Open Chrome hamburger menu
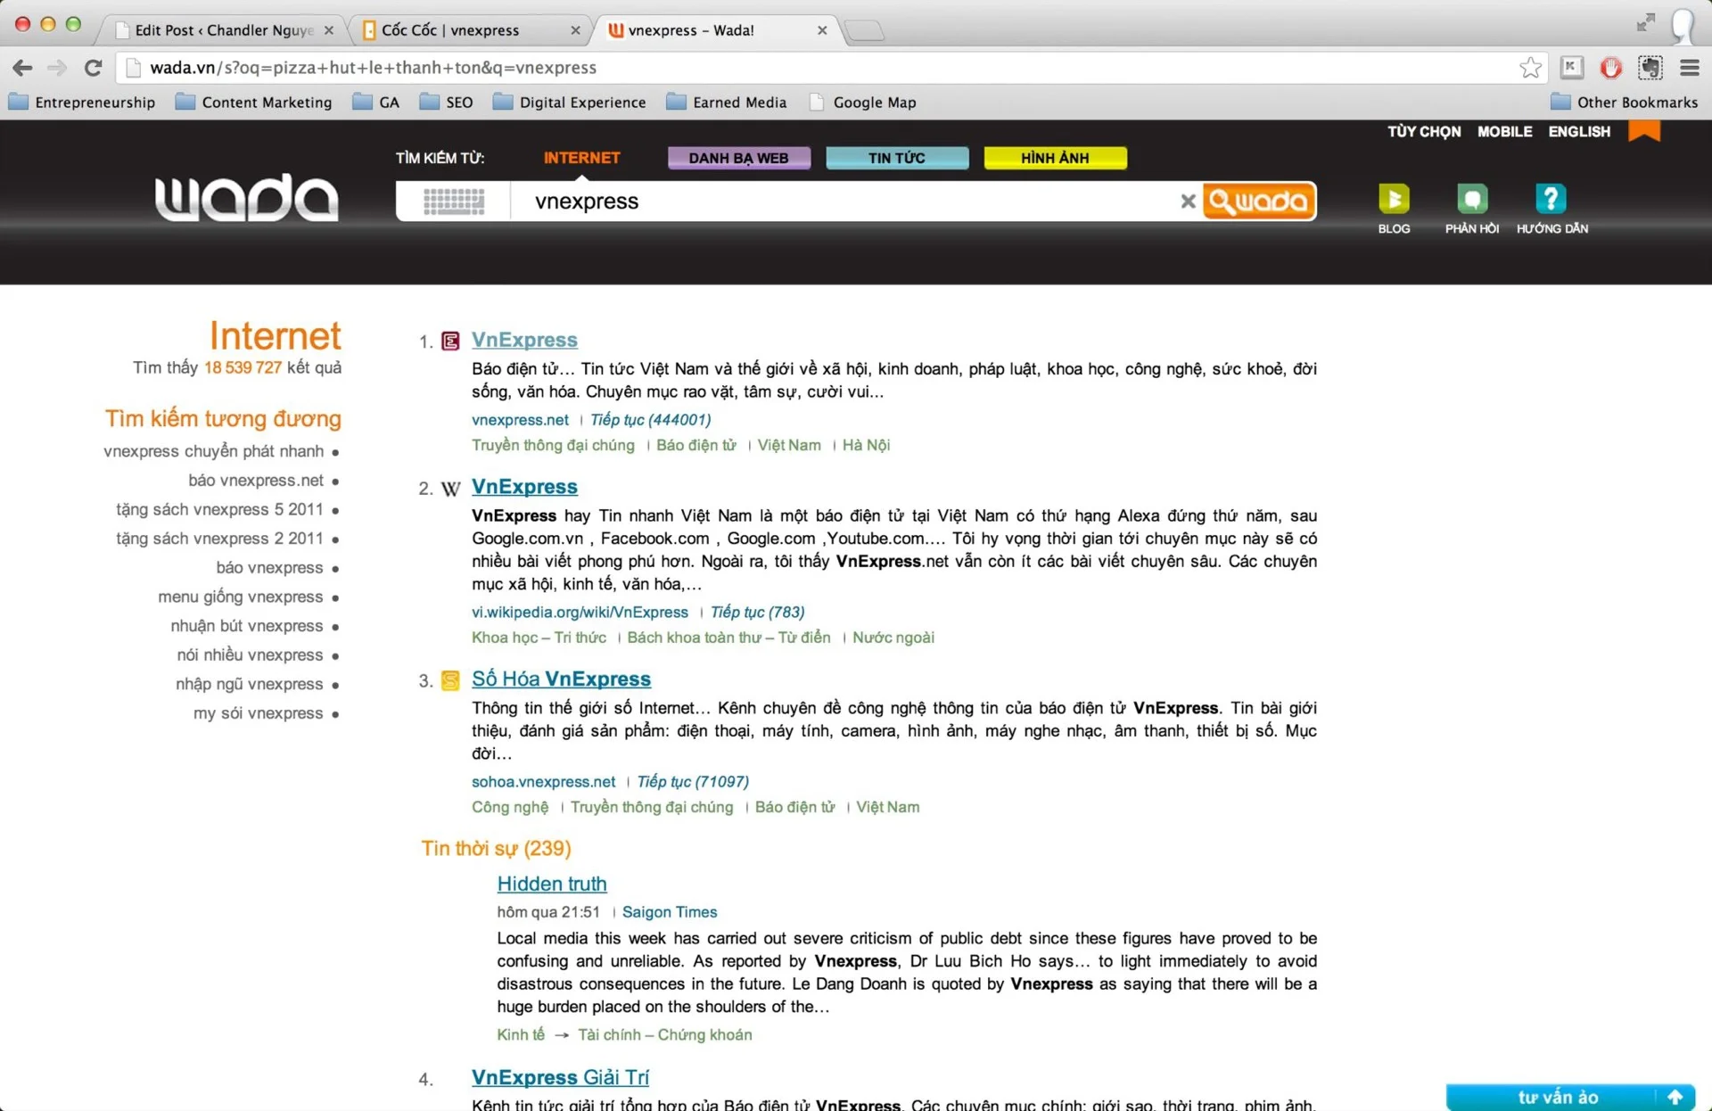This screenshot has width=1712, height=1111. pyautogui.click(x=1689, y=68)
